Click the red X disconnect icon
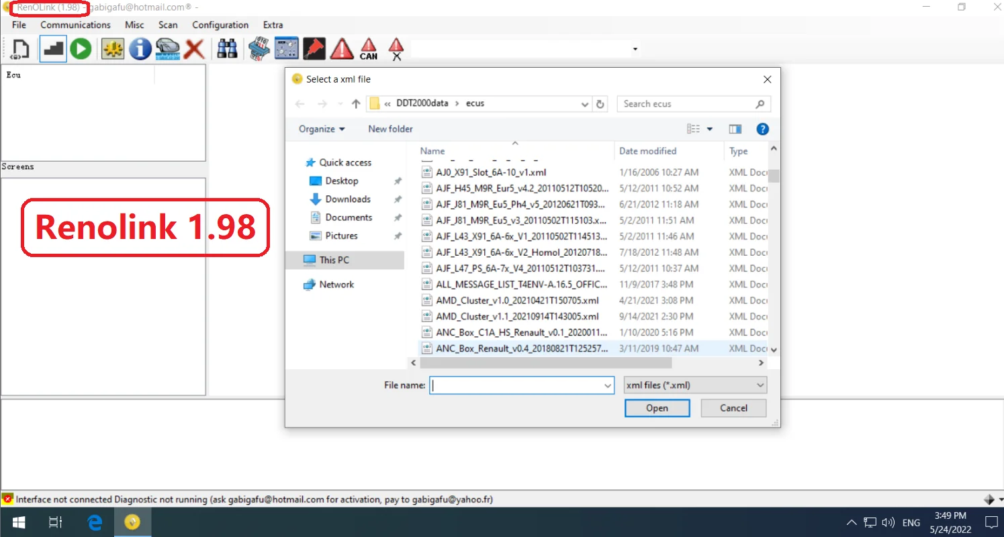Screen dimensions: 1004x537 (x=194, y=49)
